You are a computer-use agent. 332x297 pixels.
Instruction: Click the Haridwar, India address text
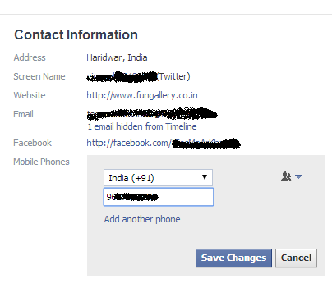(117, 57)
